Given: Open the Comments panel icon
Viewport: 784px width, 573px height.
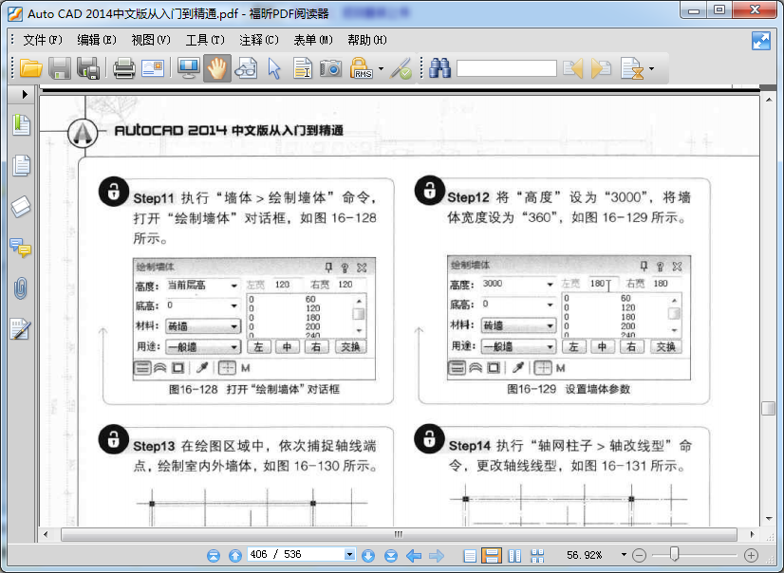Looking at the screenshot, I should tap(21, 248).
